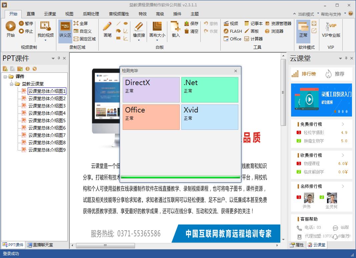Open the 直播聊天室 bottom tab
The width and height of the screenshot is (356, 258).
(40, 245)
